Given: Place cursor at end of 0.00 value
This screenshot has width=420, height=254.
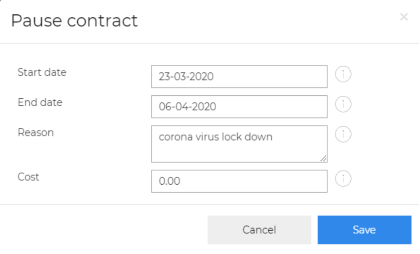Looking at the screenshot, I should tap(181, 181).
